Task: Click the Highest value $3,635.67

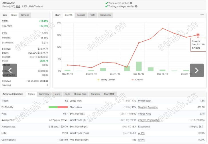Action: pyautogui.click(x=43, y=57)
